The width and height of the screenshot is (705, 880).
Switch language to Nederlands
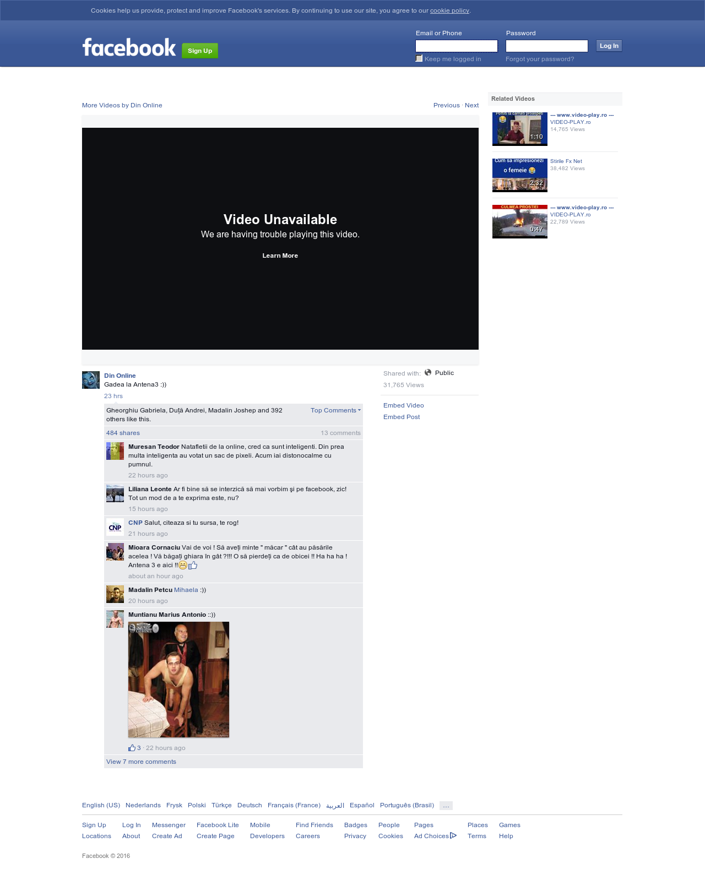(x=143, y=805)
